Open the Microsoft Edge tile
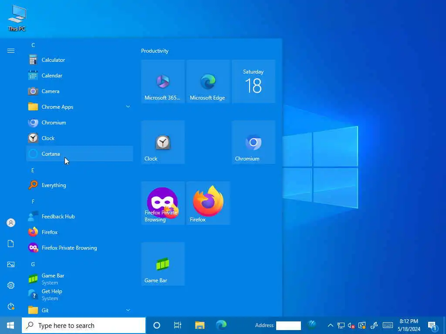The image size is (446, 334). 208,81
